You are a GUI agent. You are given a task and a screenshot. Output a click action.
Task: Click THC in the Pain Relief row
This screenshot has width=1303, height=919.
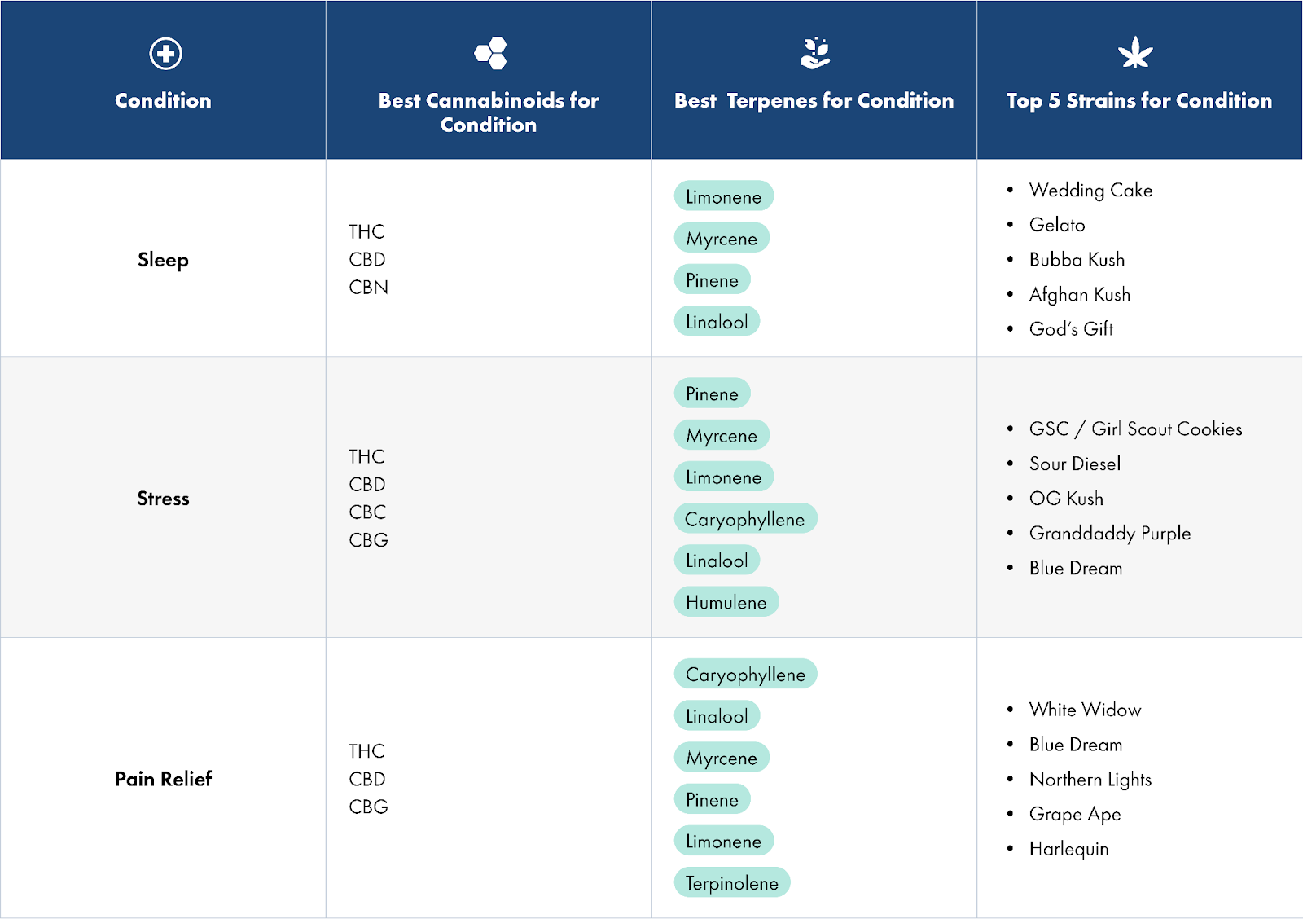click(x=366, y=750)
